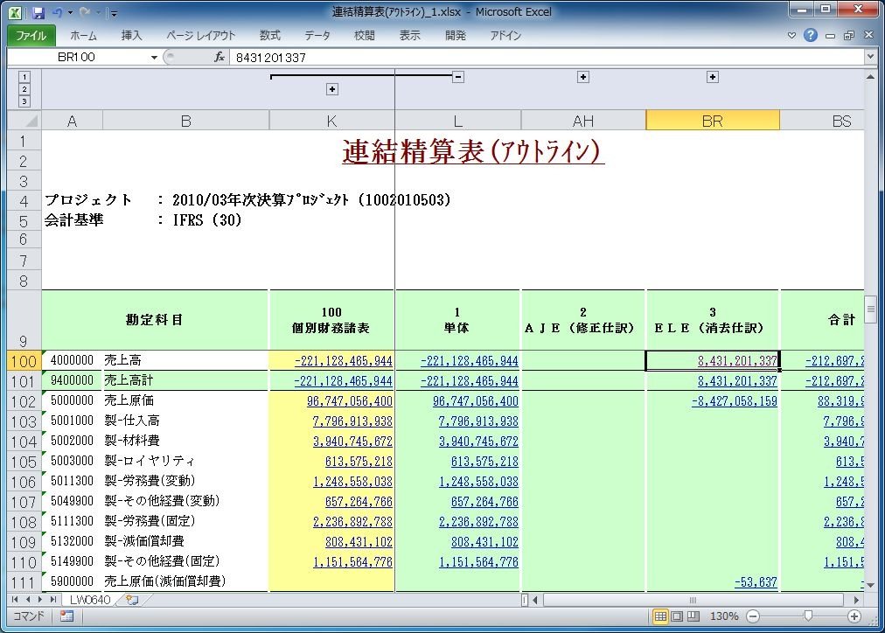Screen dimensions: 885x633
Task: Switch to the 挿入 ribbon tab
Action: [x=131, y=36]
